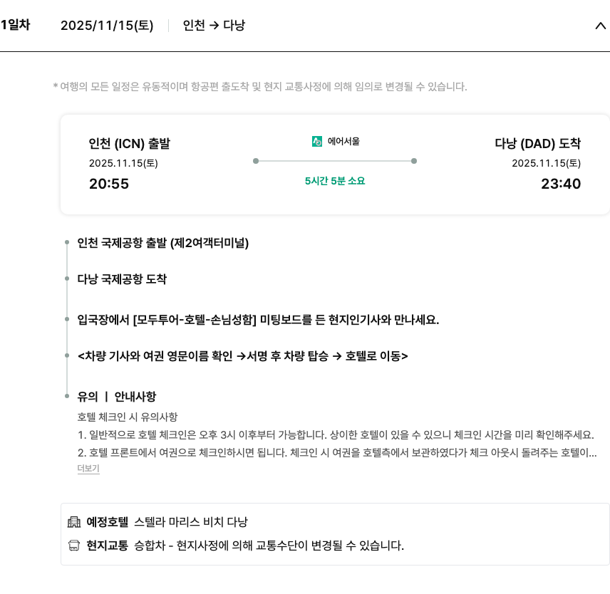Click the 인천 → 다낭 route title
Screen dimensions: 610x594
(214, 26)
